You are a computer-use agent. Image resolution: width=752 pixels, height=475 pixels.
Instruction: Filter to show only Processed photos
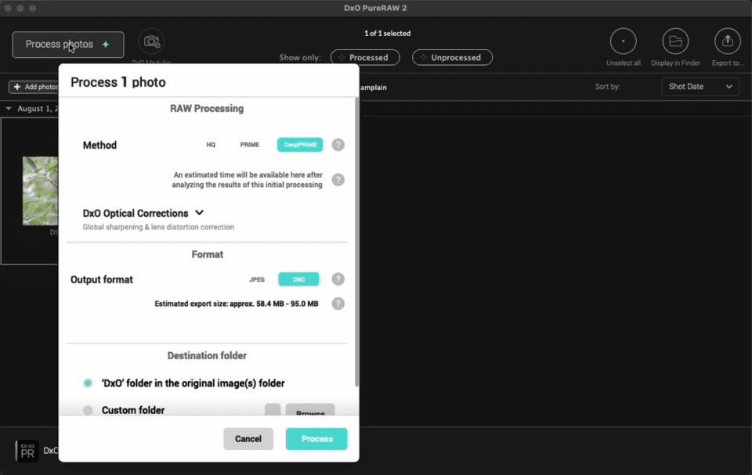tap(365, 58)
